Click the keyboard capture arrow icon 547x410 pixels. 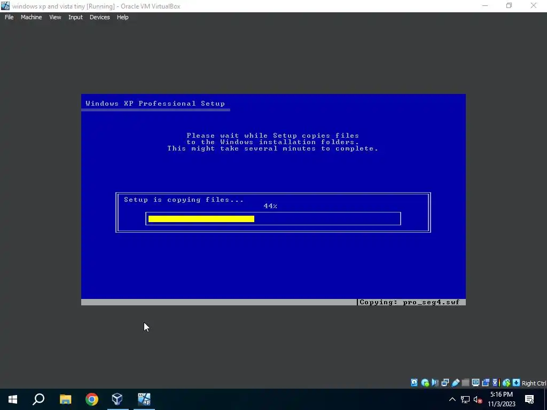(517, 383)
